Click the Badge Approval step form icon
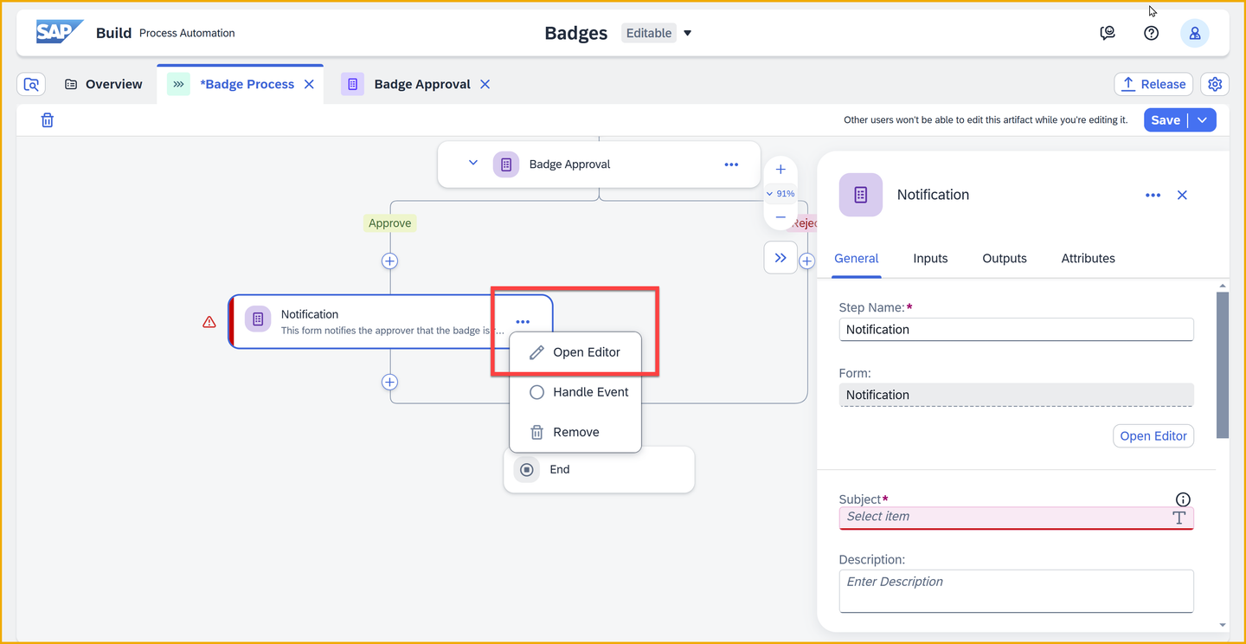 (506, 164)
